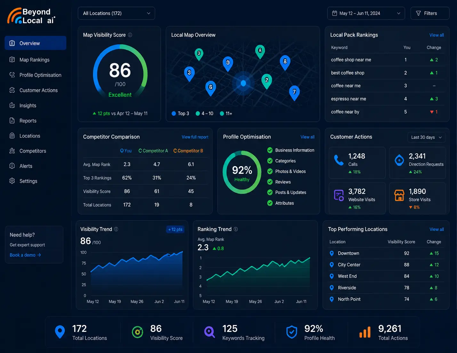
Task: Click the West End location row
Action: [386, 276]
